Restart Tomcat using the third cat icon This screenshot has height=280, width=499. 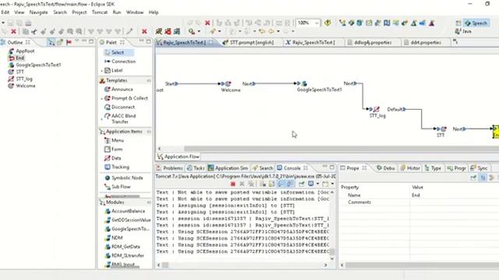(177, 31)
